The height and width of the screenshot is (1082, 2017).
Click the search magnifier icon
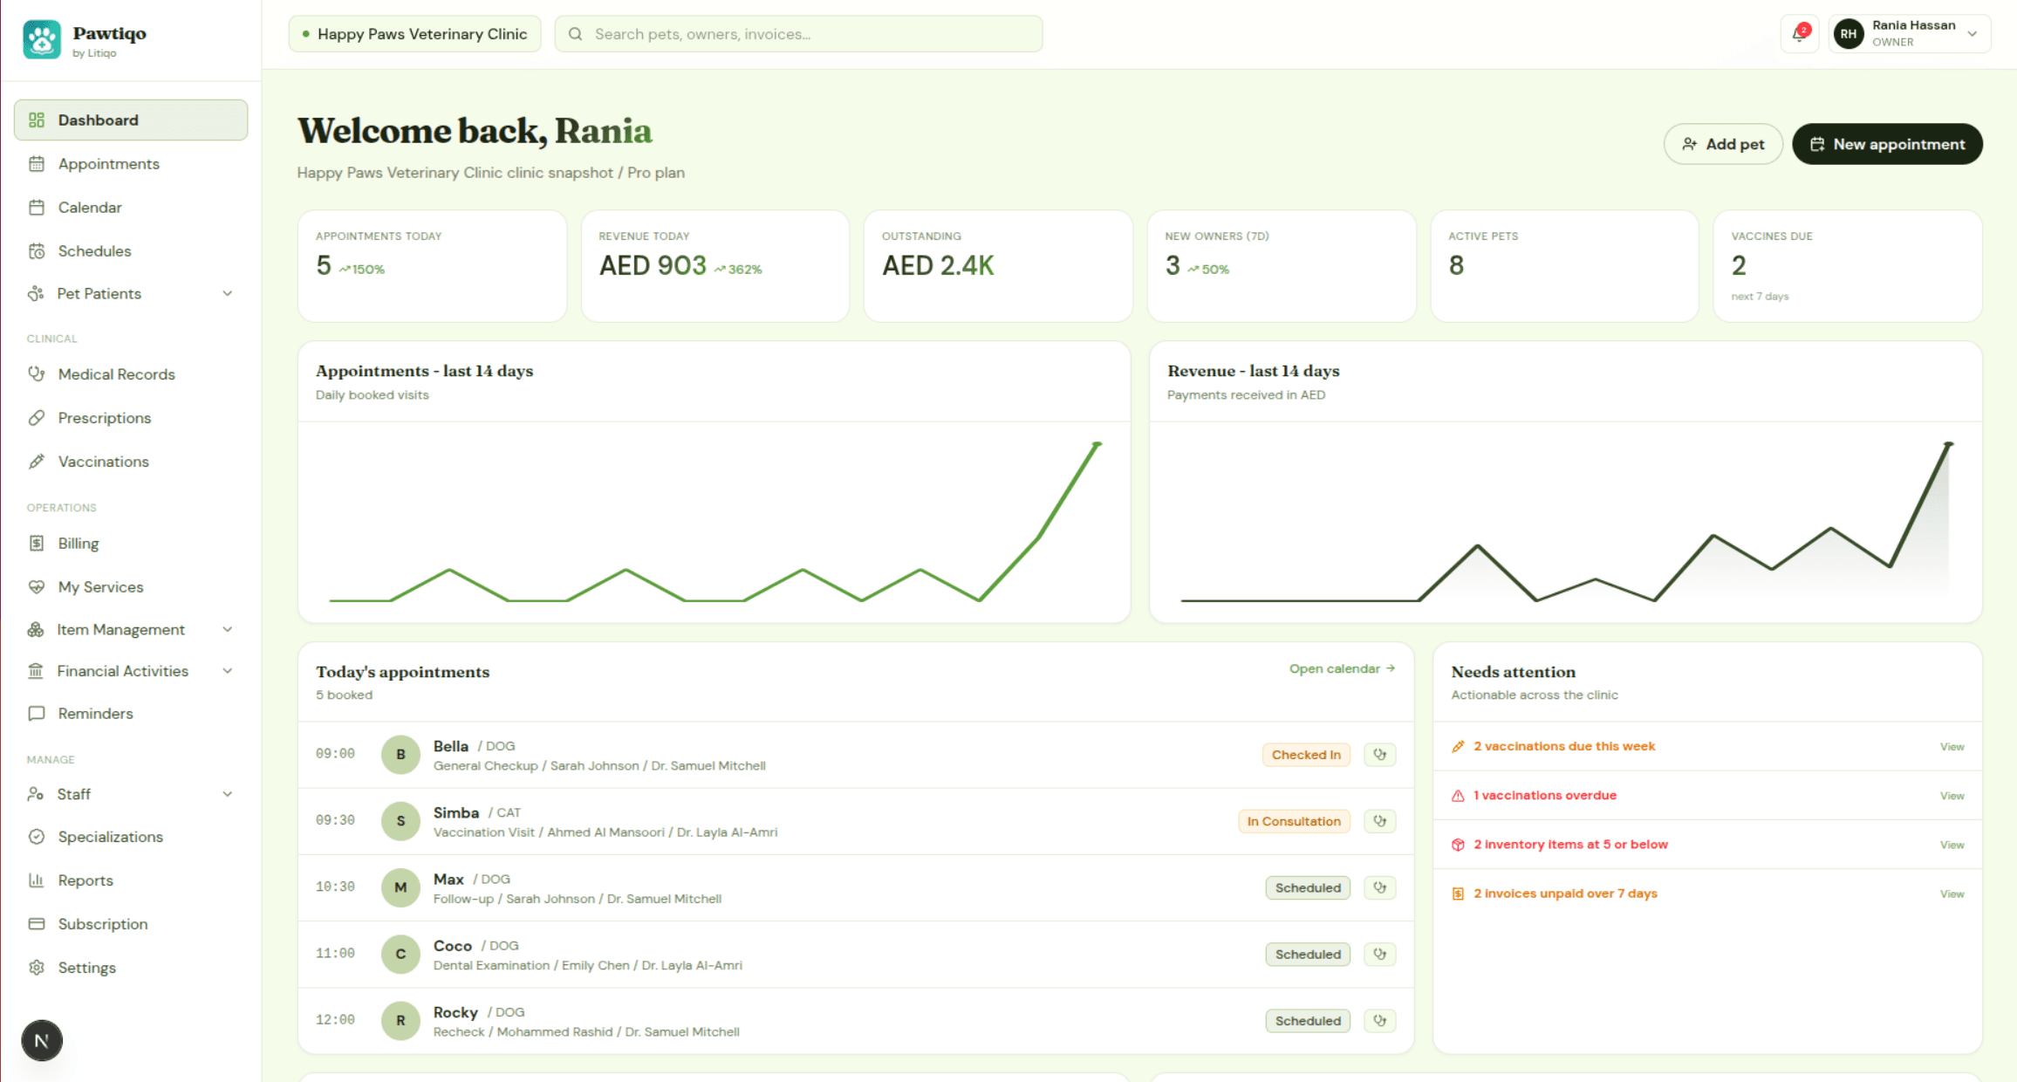[575, 34]
